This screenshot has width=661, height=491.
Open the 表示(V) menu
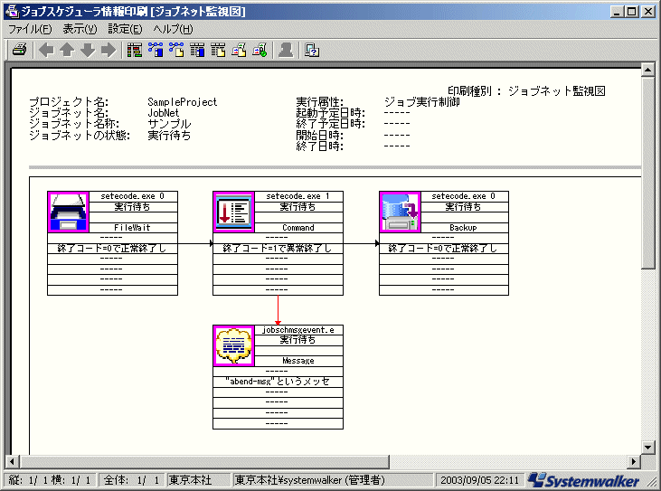tap(80, 29)
